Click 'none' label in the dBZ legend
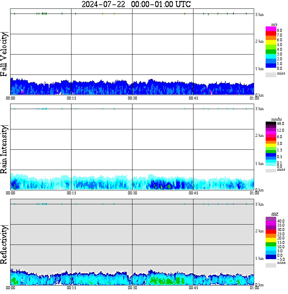The width and height of the screenshot is (288, 294). point(281,263)
